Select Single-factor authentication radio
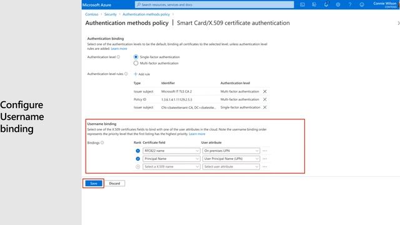This screenshot has height=225, width=400. point(136,57)
